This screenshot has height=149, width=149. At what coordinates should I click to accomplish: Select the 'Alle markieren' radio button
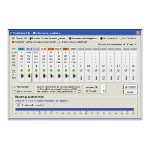(x=15, y=87)
